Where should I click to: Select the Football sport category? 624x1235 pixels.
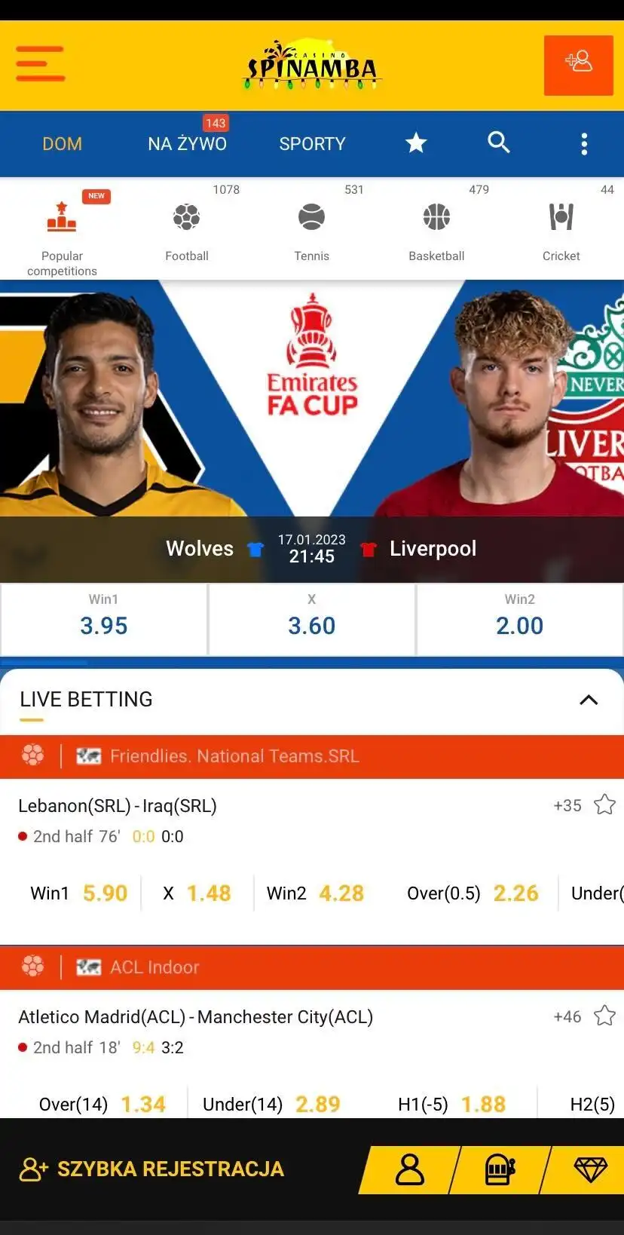[x=187, y=230]
